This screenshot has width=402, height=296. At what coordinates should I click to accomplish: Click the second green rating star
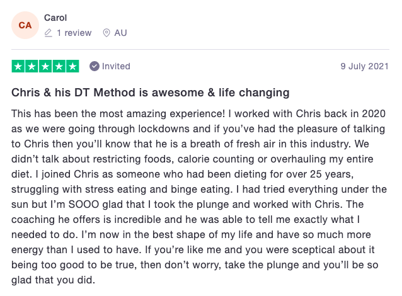(32, 66)
